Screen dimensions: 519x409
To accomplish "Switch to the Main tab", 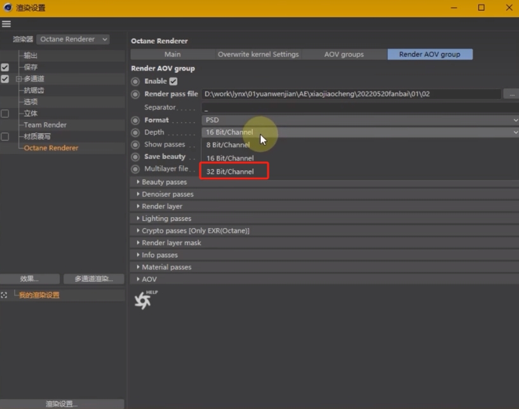I will click(172, 54).
